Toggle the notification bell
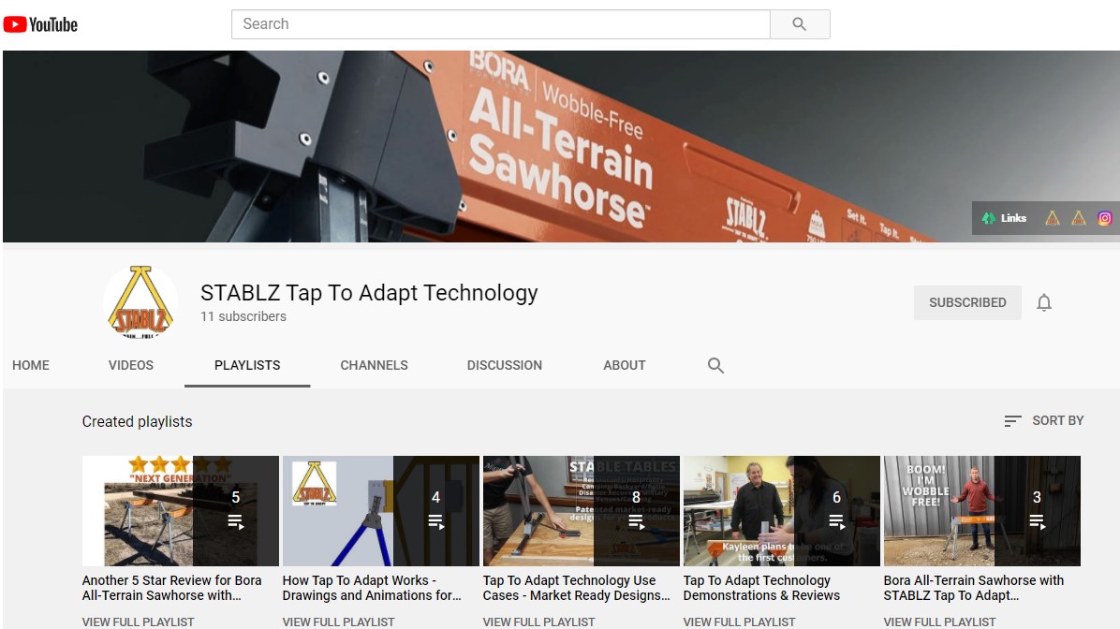Image resolution: width=1120 pixels, height=629 pixels. (x=1043, y=302)
